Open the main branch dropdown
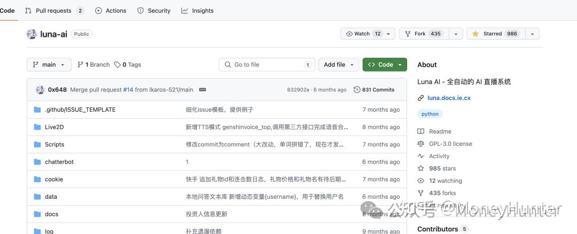Viewport: 577px width, 234px height. click(x=49, y=65)
